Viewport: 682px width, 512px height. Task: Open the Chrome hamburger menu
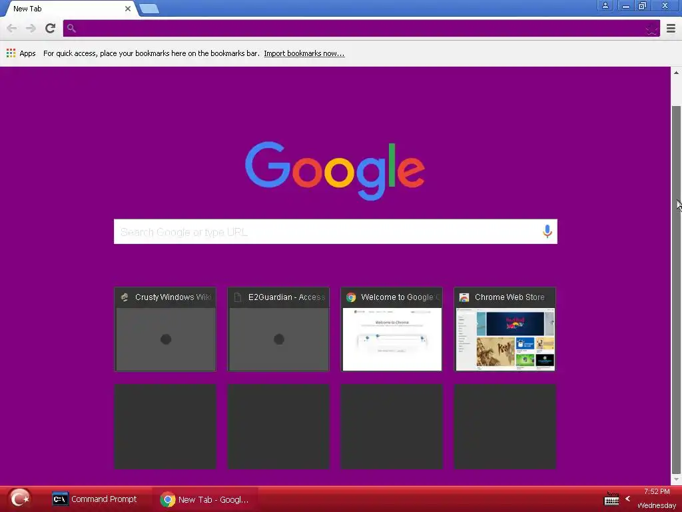pos(671,29)
